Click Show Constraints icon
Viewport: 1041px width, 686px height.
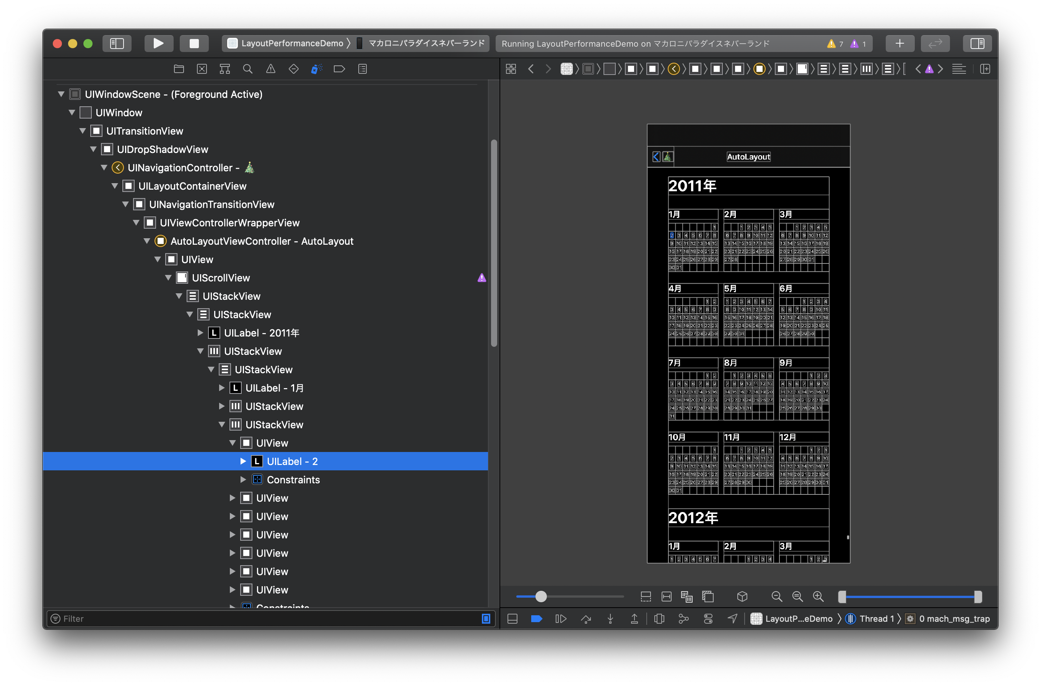[667, 596]
